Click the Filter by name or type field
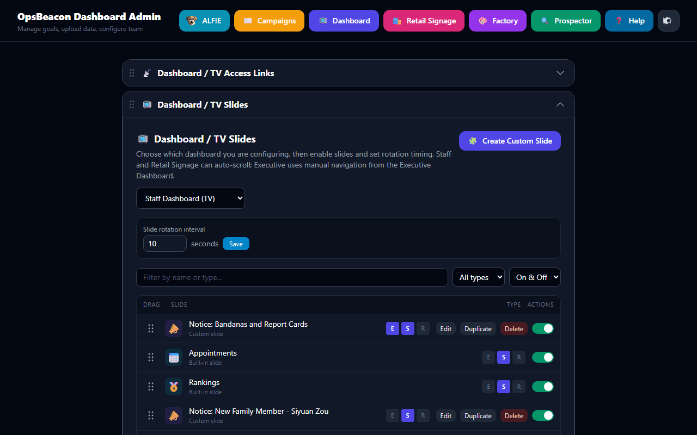 point(292,277)
